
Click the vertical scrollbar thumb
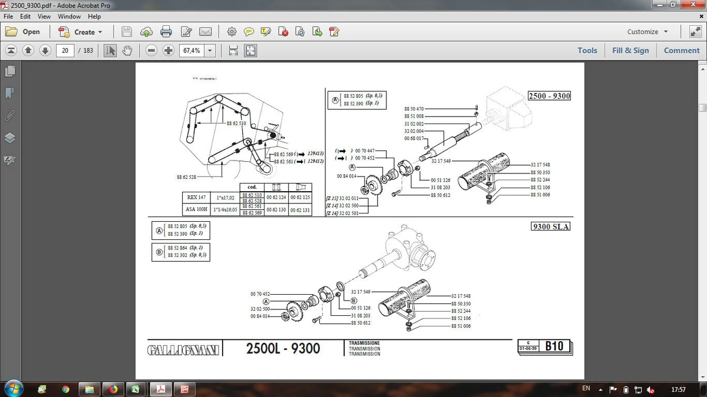point(702,108)
